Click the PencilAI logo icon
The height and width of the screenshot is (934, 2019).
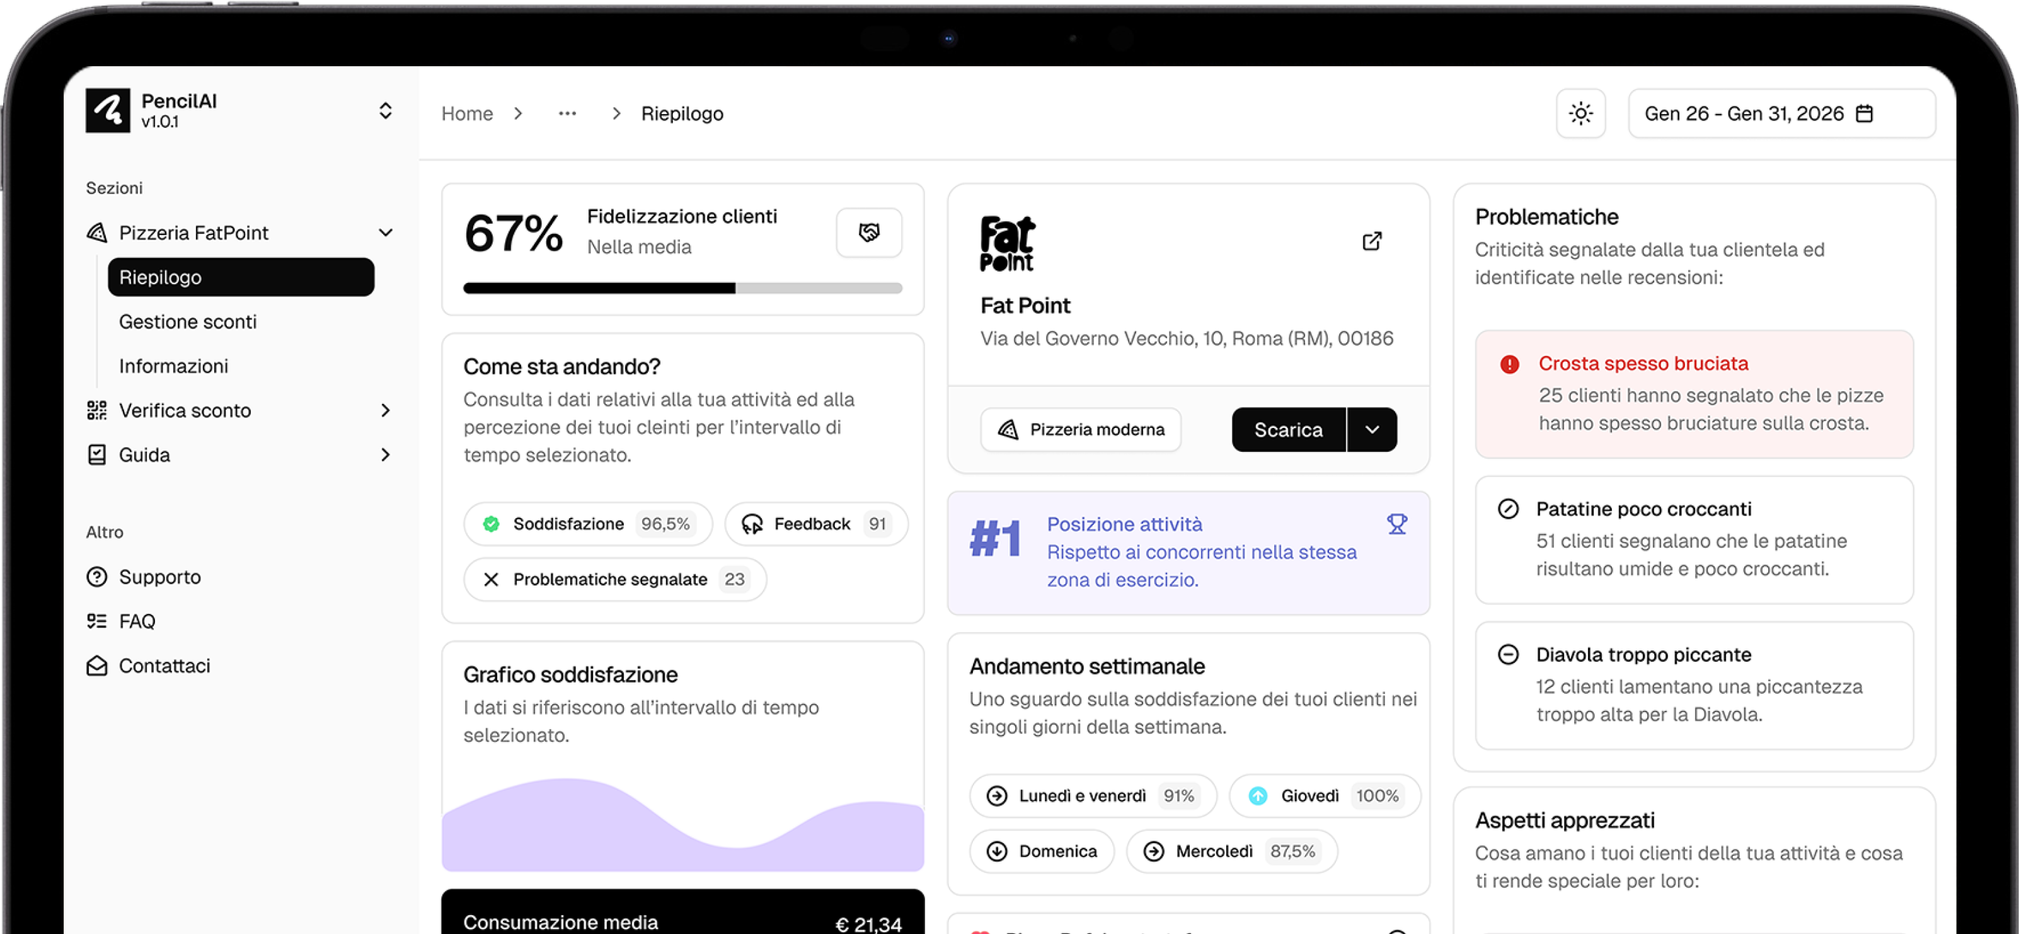click(x=108, y=110)
